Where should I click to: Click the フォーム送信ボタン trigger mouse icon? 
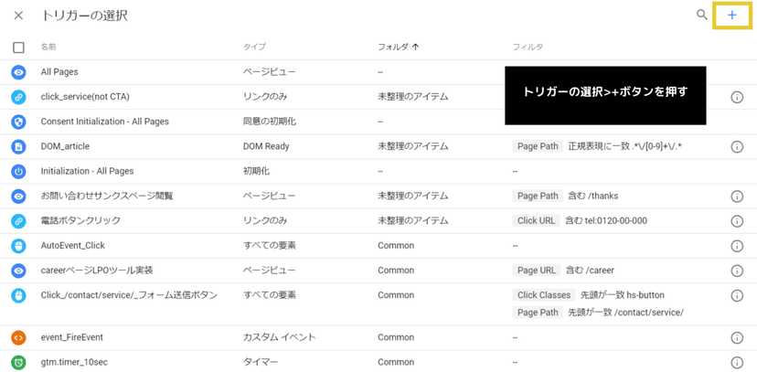coord(18,295)
